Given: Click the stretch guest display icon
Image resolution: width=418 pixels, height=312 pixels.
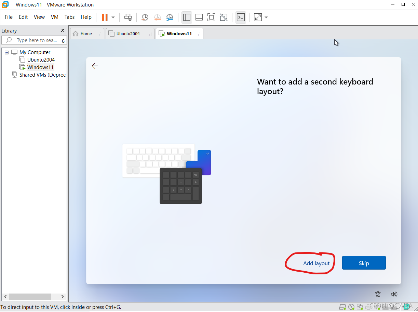Looking at the screenshot, I should click(x=258, y=17).
